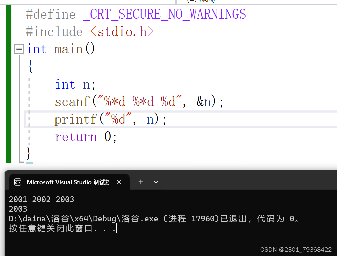Open a new terminal tab with the plus icon
The image size is (337, 256).
tap(140, 182)
